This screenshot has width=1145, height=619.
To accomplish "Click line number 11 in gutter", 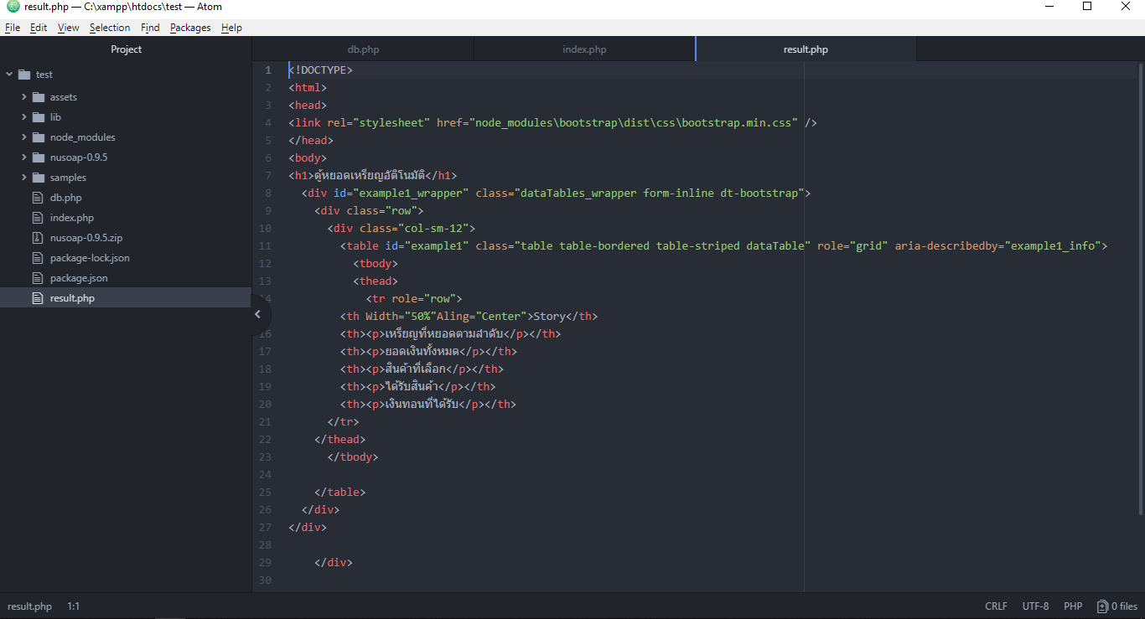I will (265, 246).
